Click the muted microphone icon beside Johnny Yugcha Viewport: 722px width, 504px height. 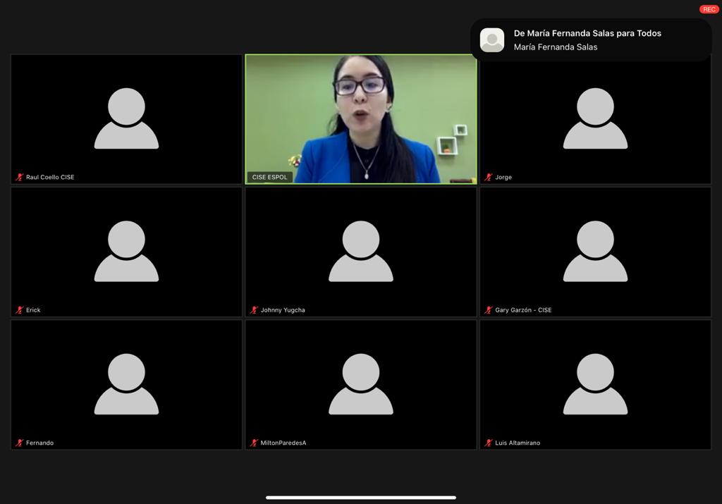pos(254,310)
